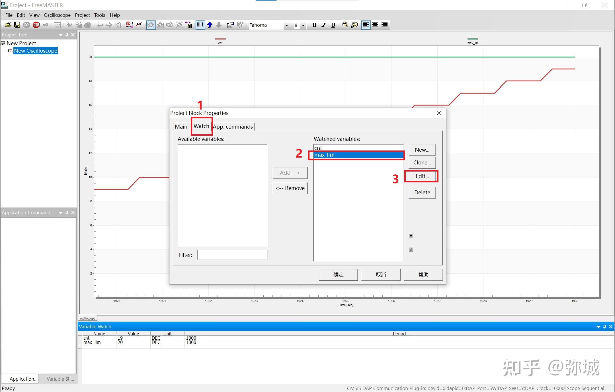615x392 pixels.
Task: Pin the Variable Watch panel
Action: pos(605,327)
